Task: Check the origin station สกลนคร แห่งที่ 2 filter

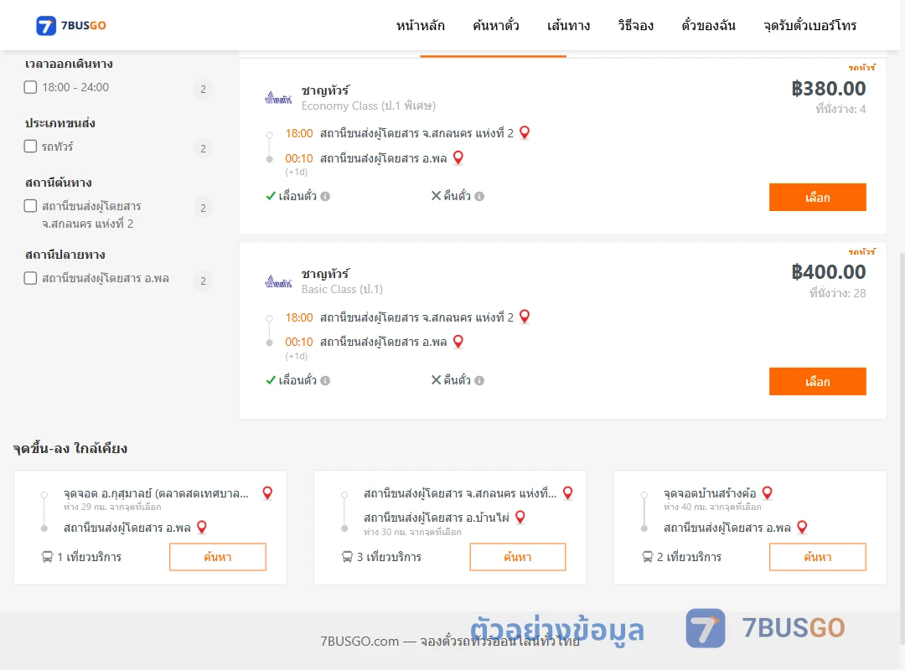Action: click(31, 206)
